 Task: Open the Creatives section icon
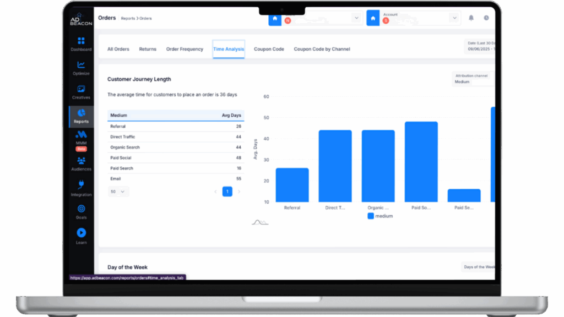tap(81, 89)
